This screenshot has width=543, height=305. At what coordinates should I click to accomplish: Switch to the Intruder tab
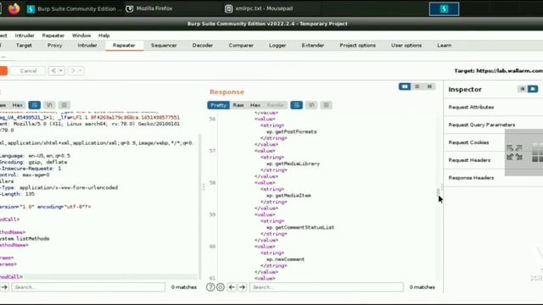click(87, 45)
